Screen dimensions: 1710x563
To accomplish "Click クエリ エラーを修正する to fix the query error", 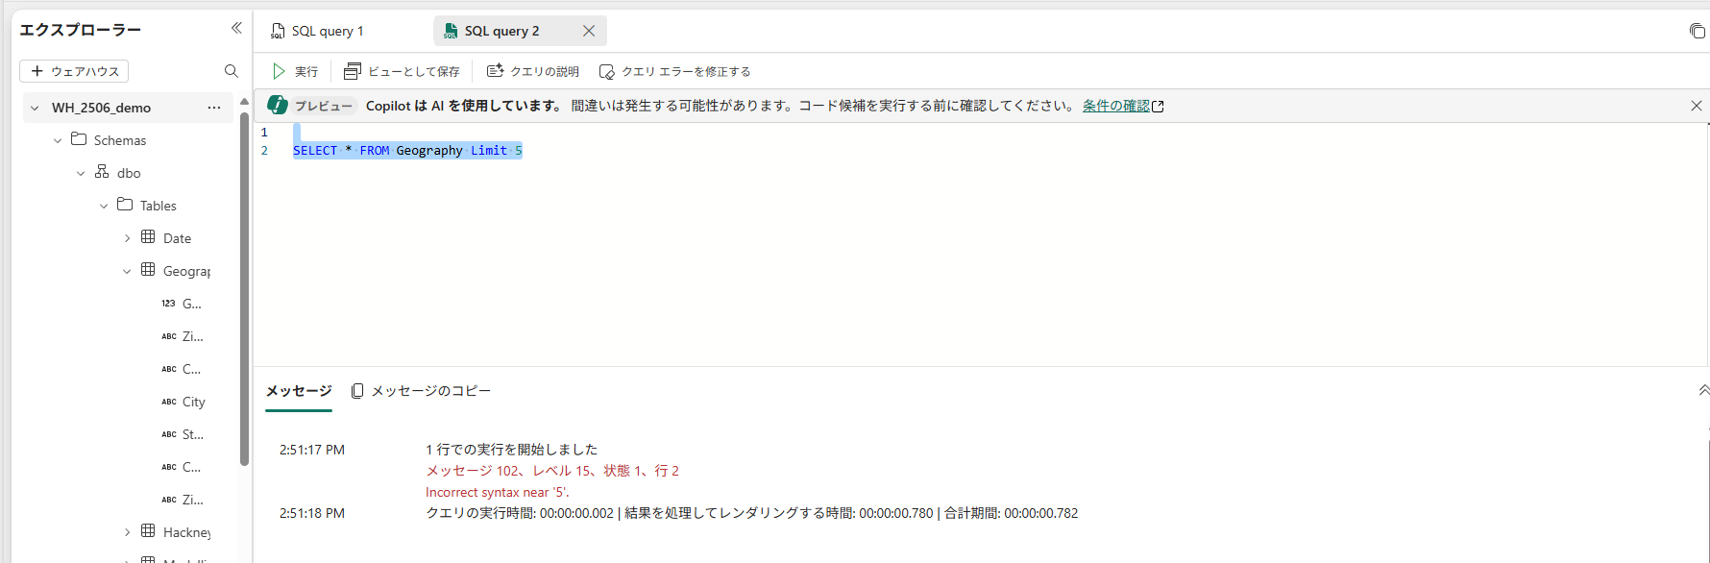I will (x=675, y=71).
